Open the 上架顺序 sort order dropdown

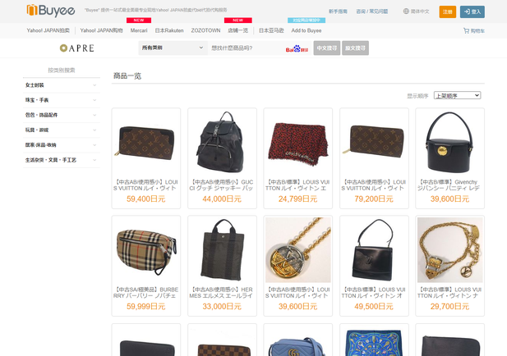457,95
